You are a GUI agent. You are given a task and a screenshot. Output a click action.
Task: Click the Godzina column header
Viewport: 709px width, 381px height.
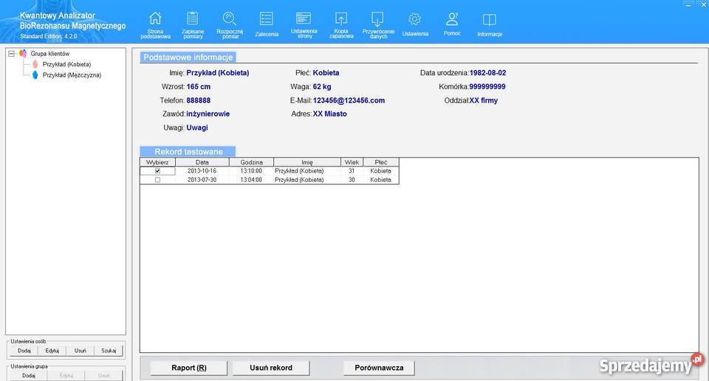[251, 162]
